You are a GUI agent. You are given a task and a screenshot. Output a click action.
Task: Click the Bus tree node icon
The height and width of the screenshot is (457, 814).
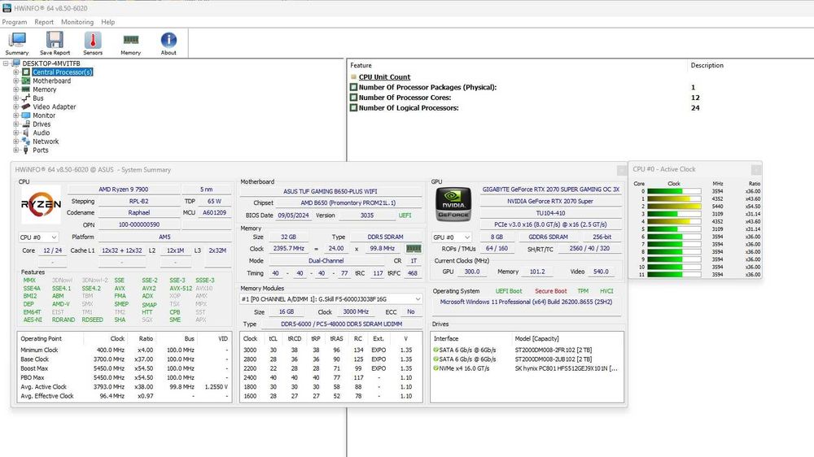click(x=26, y=98)
